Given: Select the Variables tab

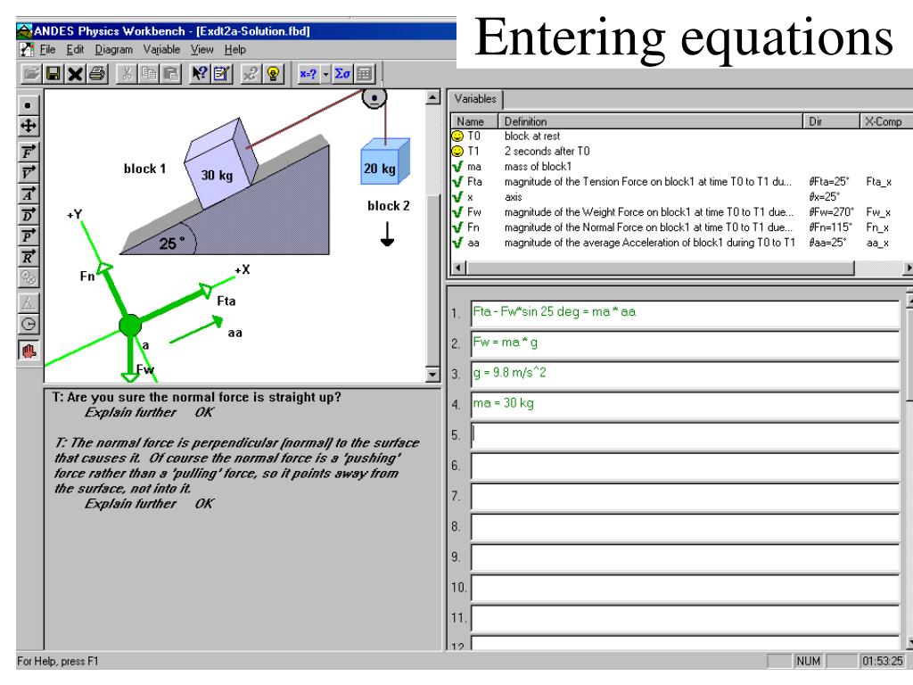Looking at the screenshot, I should 475,99.
